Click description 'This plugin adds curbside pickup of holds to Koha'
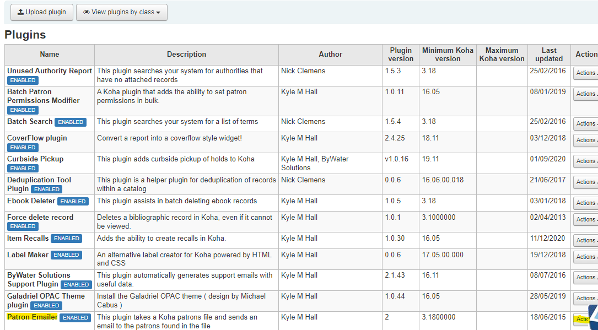This screenshot has height=330, width=598. point(176,159)
